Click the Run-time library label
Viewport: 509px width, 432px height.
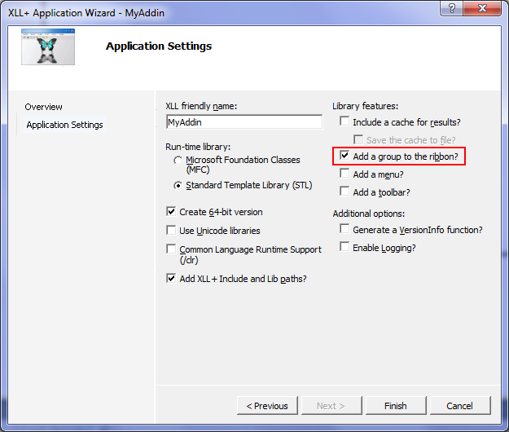pyautogui.click(x=198, y=147)
